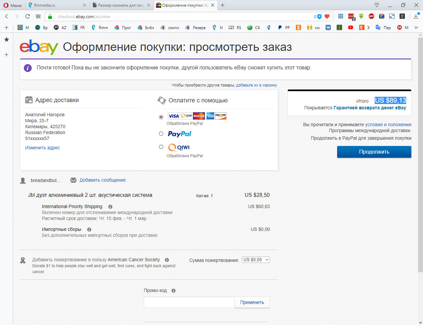The height and width of the screenshot is (325, 423).
Task: Open the Сб Sberbank bookmark
Action: click(253, 27)
